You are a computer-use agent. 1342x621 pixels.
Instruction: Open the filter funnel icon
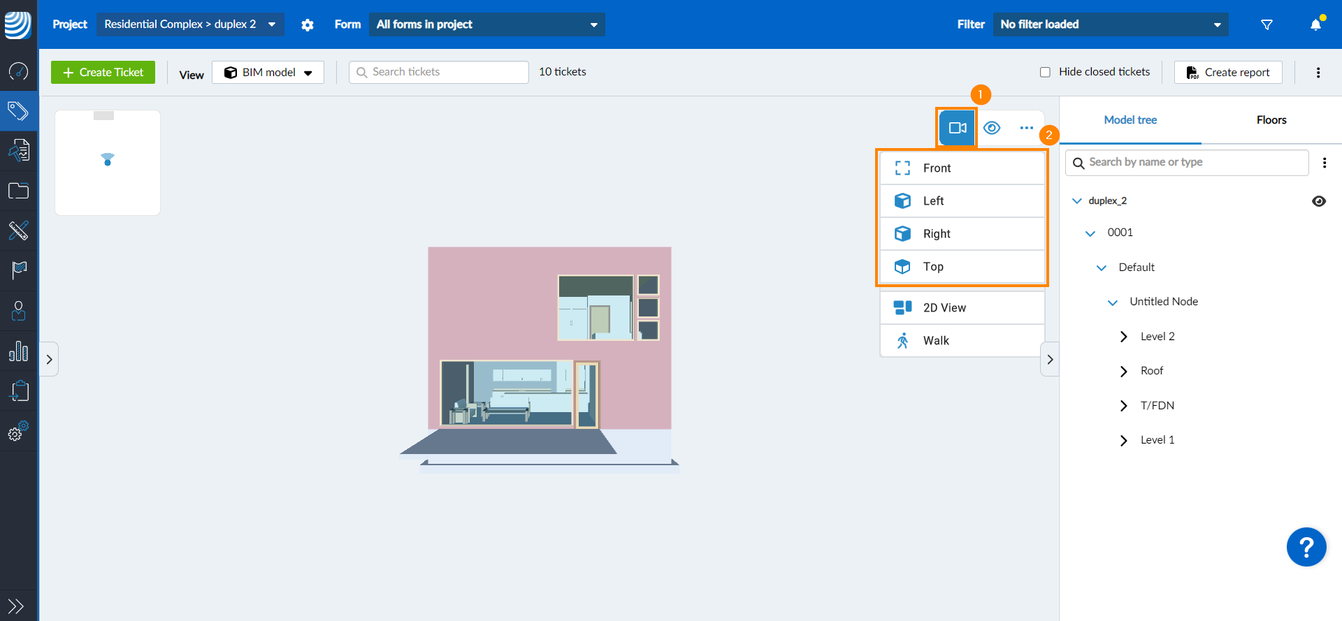1267,24
